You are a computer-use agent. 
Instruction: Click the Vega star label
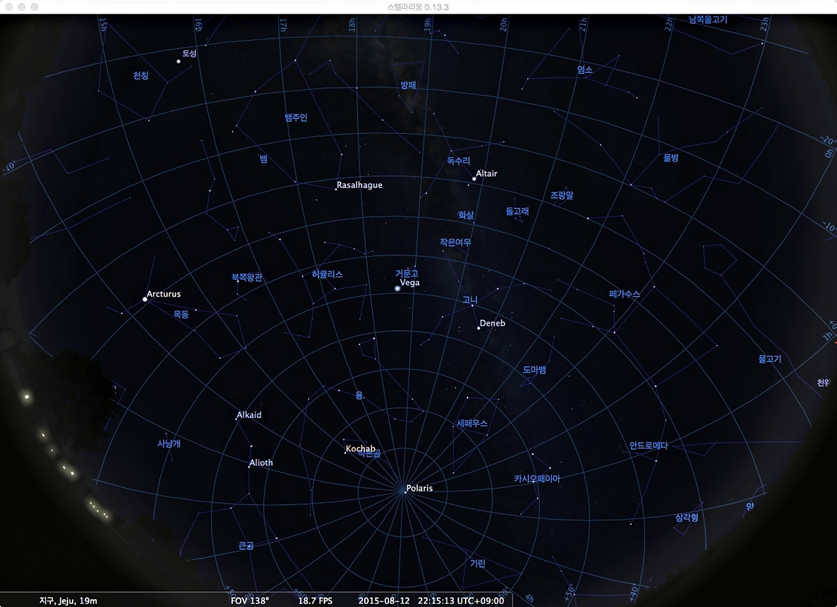coord(409,283)
